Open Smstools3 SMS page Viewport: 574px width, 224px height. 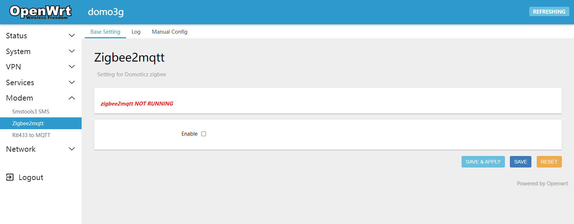(x=31, y=112)
